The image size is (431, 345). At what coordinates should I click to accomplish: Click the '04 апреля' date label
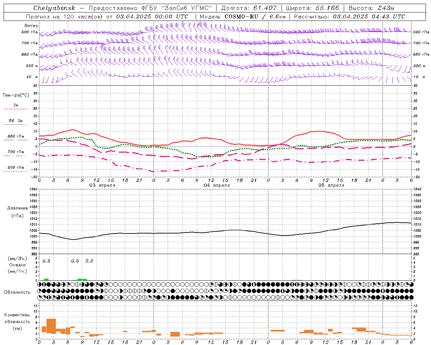(217, 185)
